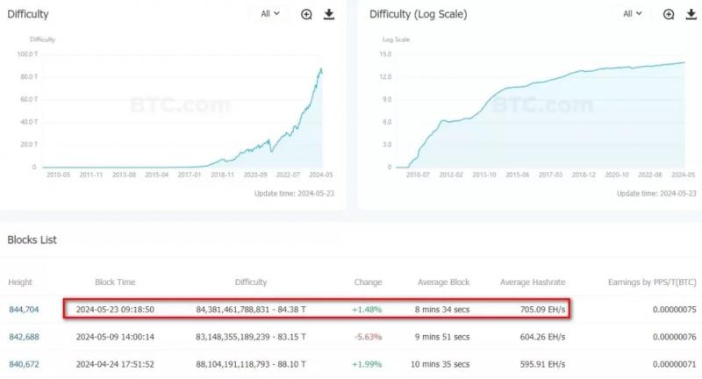
Task: Click the +1.48% change value
Action: [x=367, y=309]
